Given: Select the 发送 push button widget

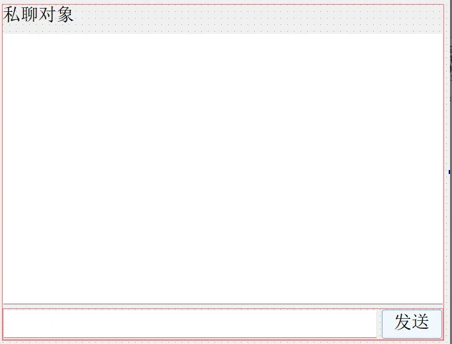Looking at the screenshot, I should [x=412, y=324].
